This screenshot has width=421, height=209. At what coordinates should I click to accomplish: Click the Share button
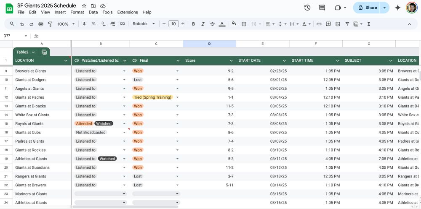pyautogui.click(x=367, y=8)
